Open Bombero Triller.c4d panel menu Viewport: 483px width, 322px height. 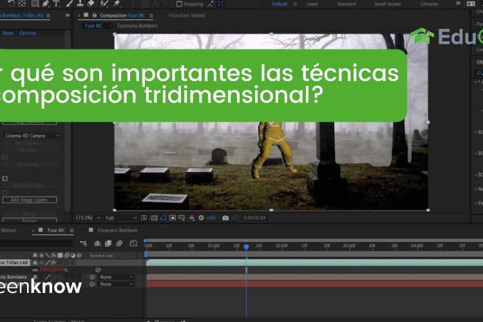click(48, 15)
